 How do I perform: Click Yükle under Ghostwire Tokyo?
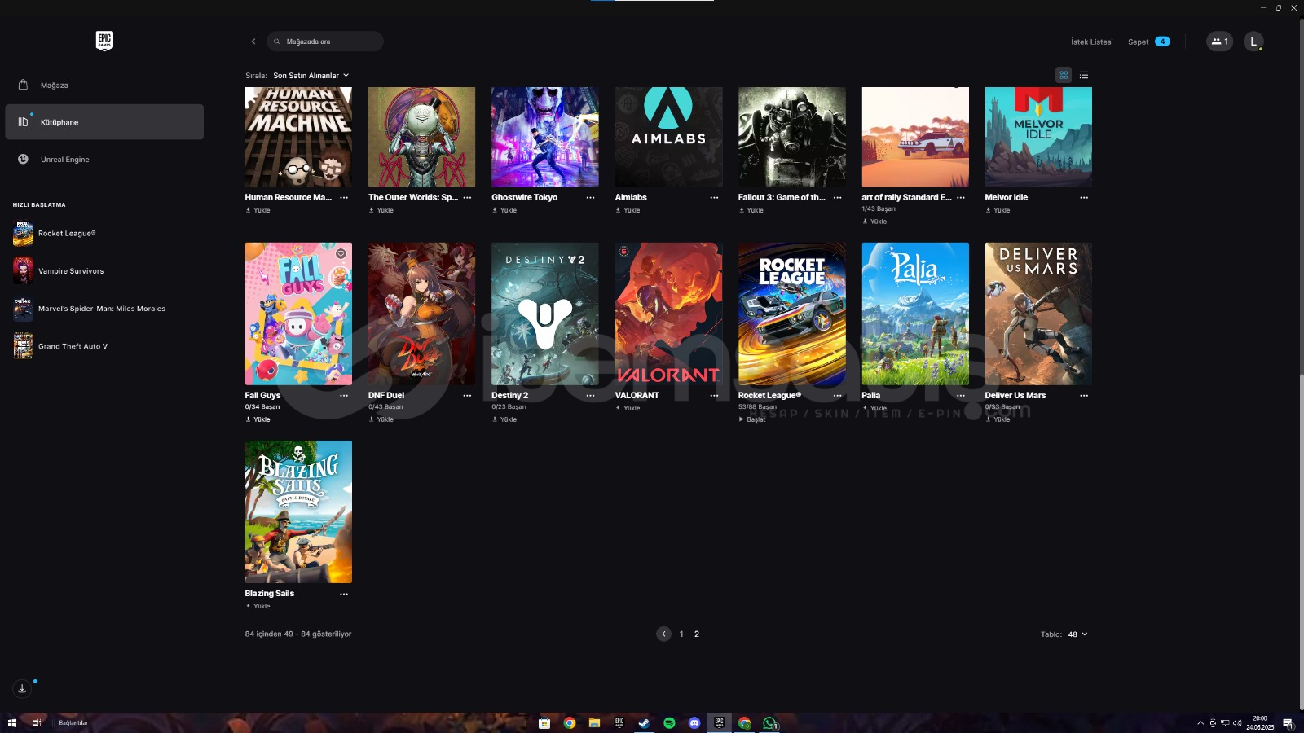[x=504, y=210]
